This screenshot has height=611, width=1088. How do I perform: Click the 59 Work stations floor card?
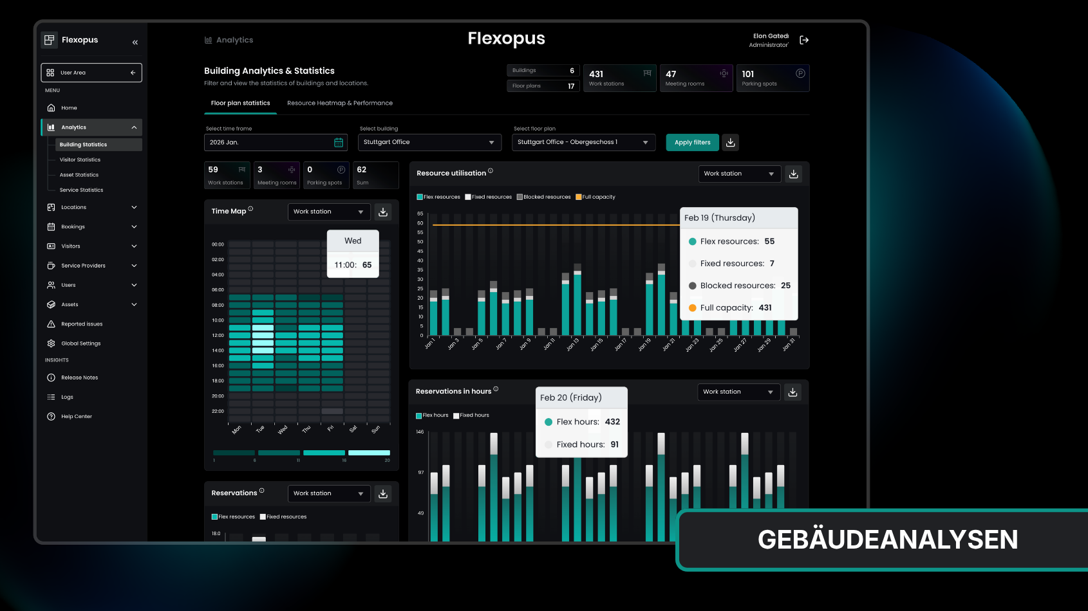[227, 176]
